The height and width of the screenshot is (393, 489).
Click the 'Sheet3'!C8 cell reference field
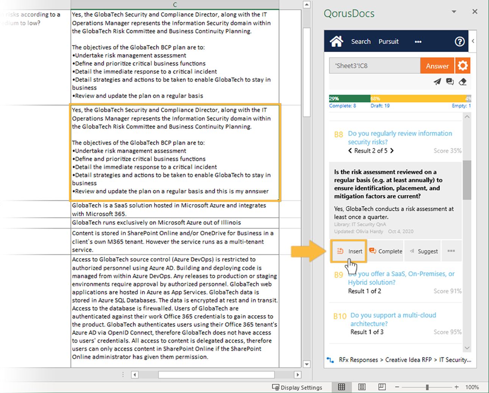374,66
